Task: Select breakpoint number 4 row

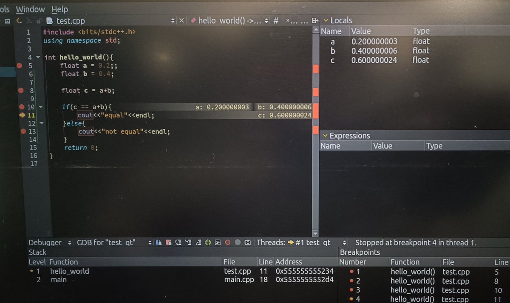Action: click(x=424, y=299)
